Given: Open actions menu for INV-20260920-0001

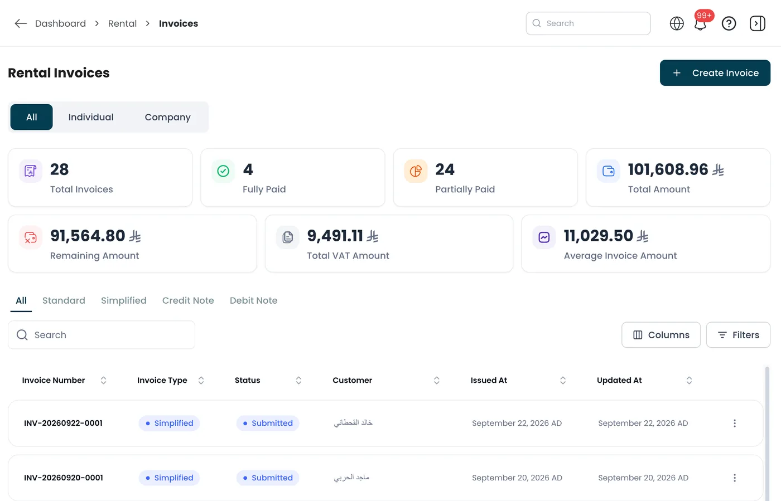Looking at the screenshot, I should point(735,478).
